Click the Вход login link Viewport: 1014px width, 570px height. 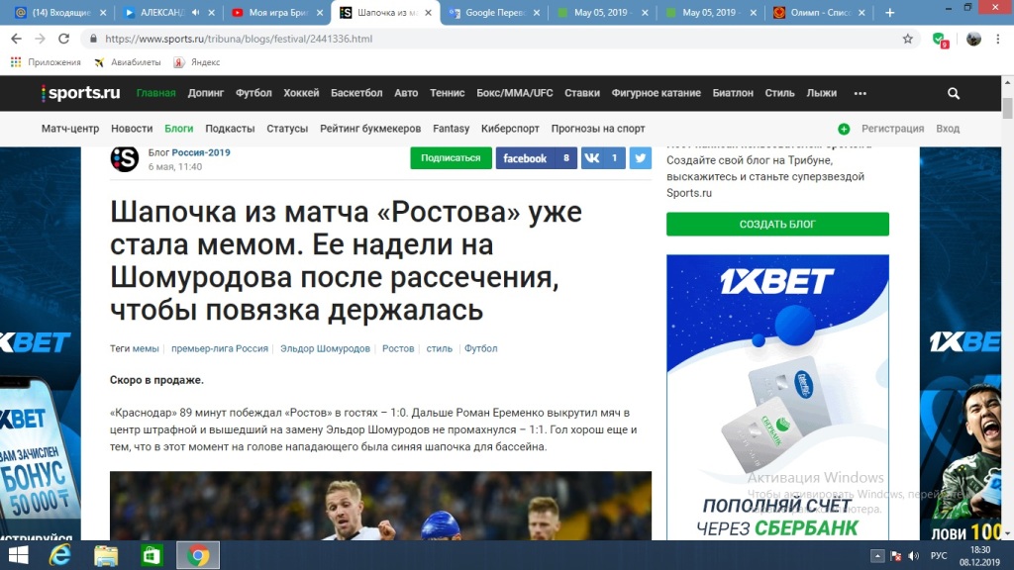[948, 129]
